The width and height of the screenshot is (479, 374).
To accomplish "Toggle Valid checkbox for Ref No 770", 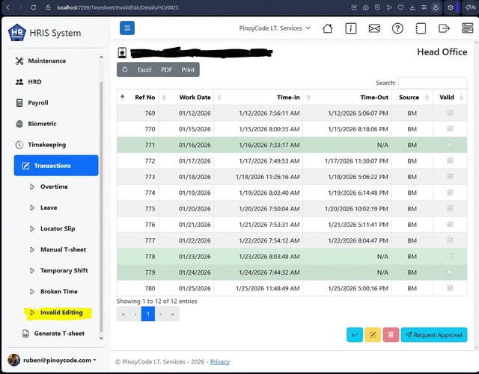I will point(450,128).
